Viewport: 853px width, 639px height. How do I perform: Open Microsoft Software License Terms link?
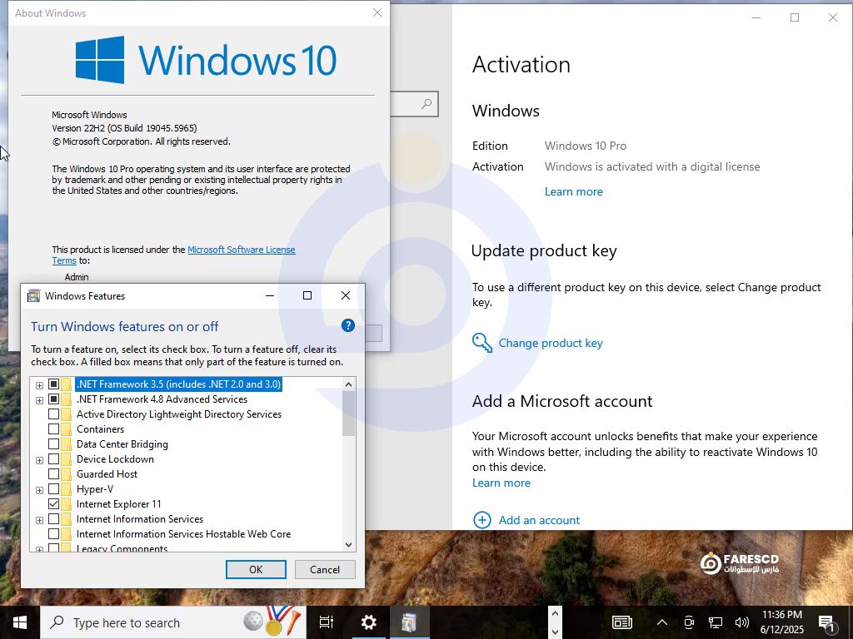(x=241, y=250)
